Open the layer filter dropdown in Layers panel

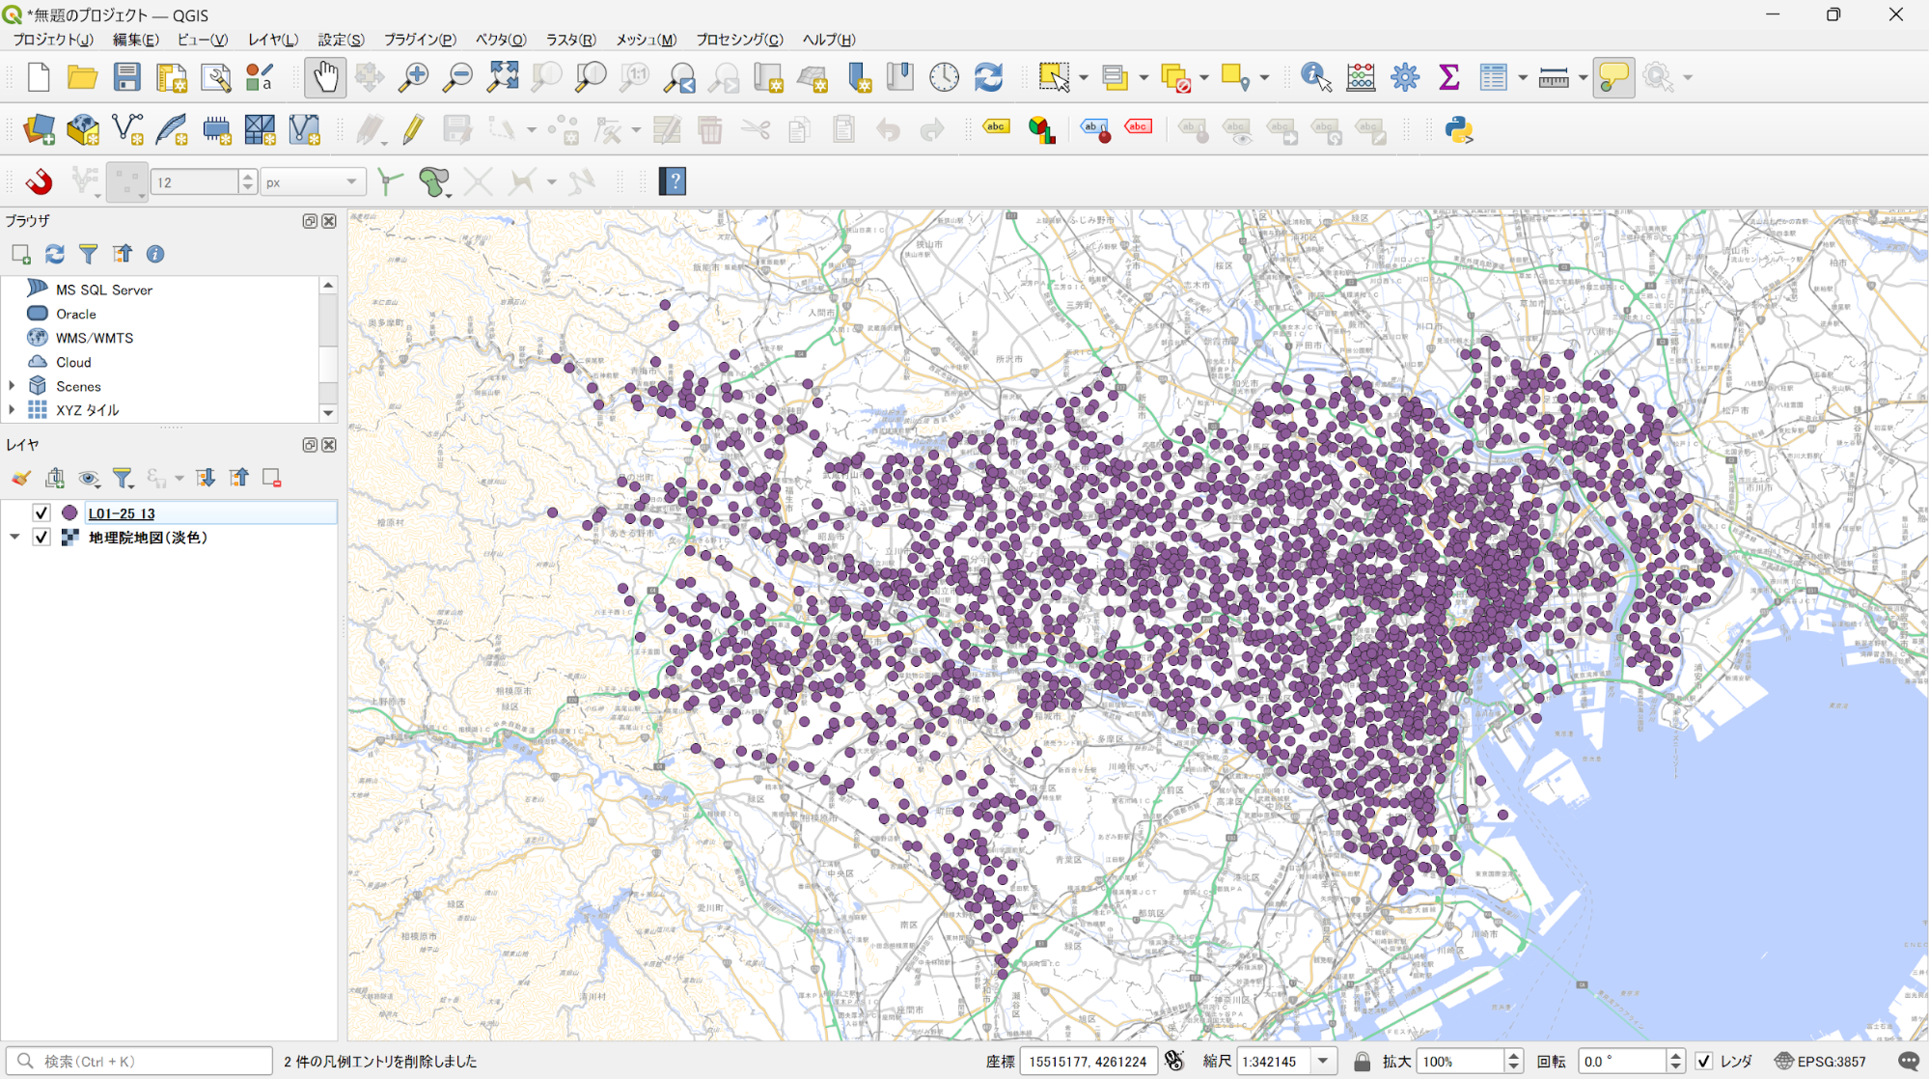click(x=123, y=478)
